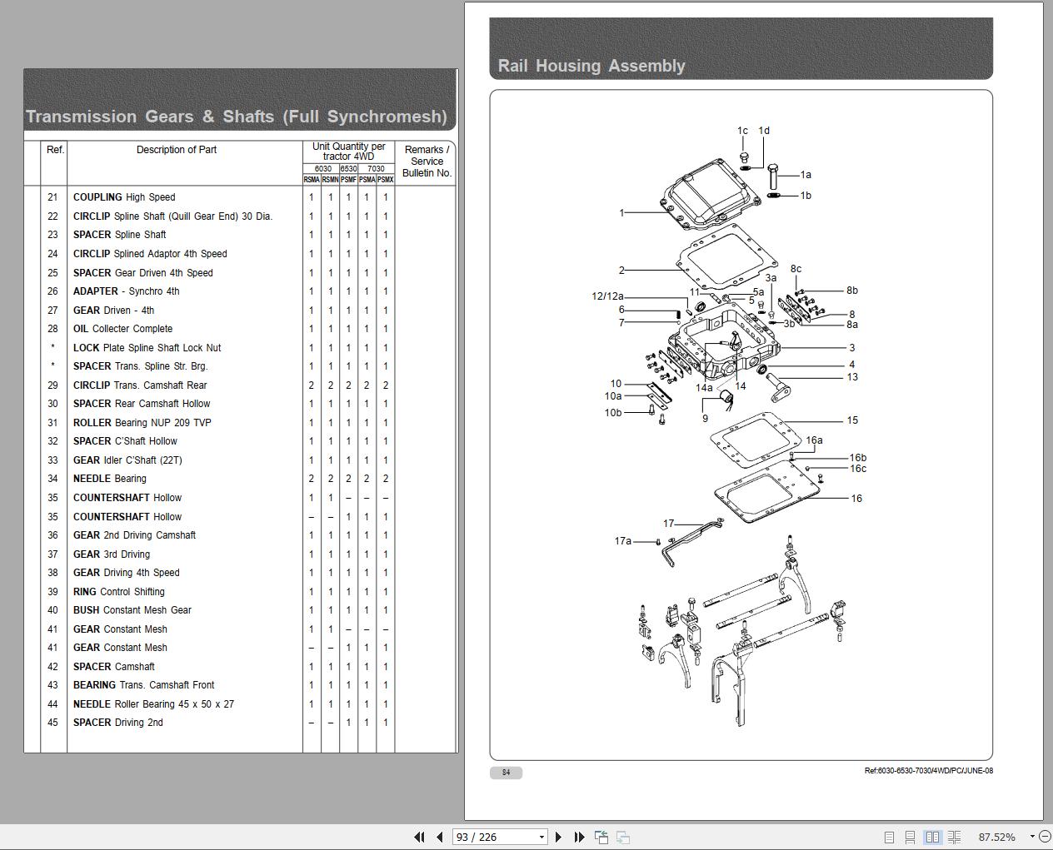Click the 87.52% zoom percentage value
This screenshot has height=850, width=1053.
click(x=996, y=837)
